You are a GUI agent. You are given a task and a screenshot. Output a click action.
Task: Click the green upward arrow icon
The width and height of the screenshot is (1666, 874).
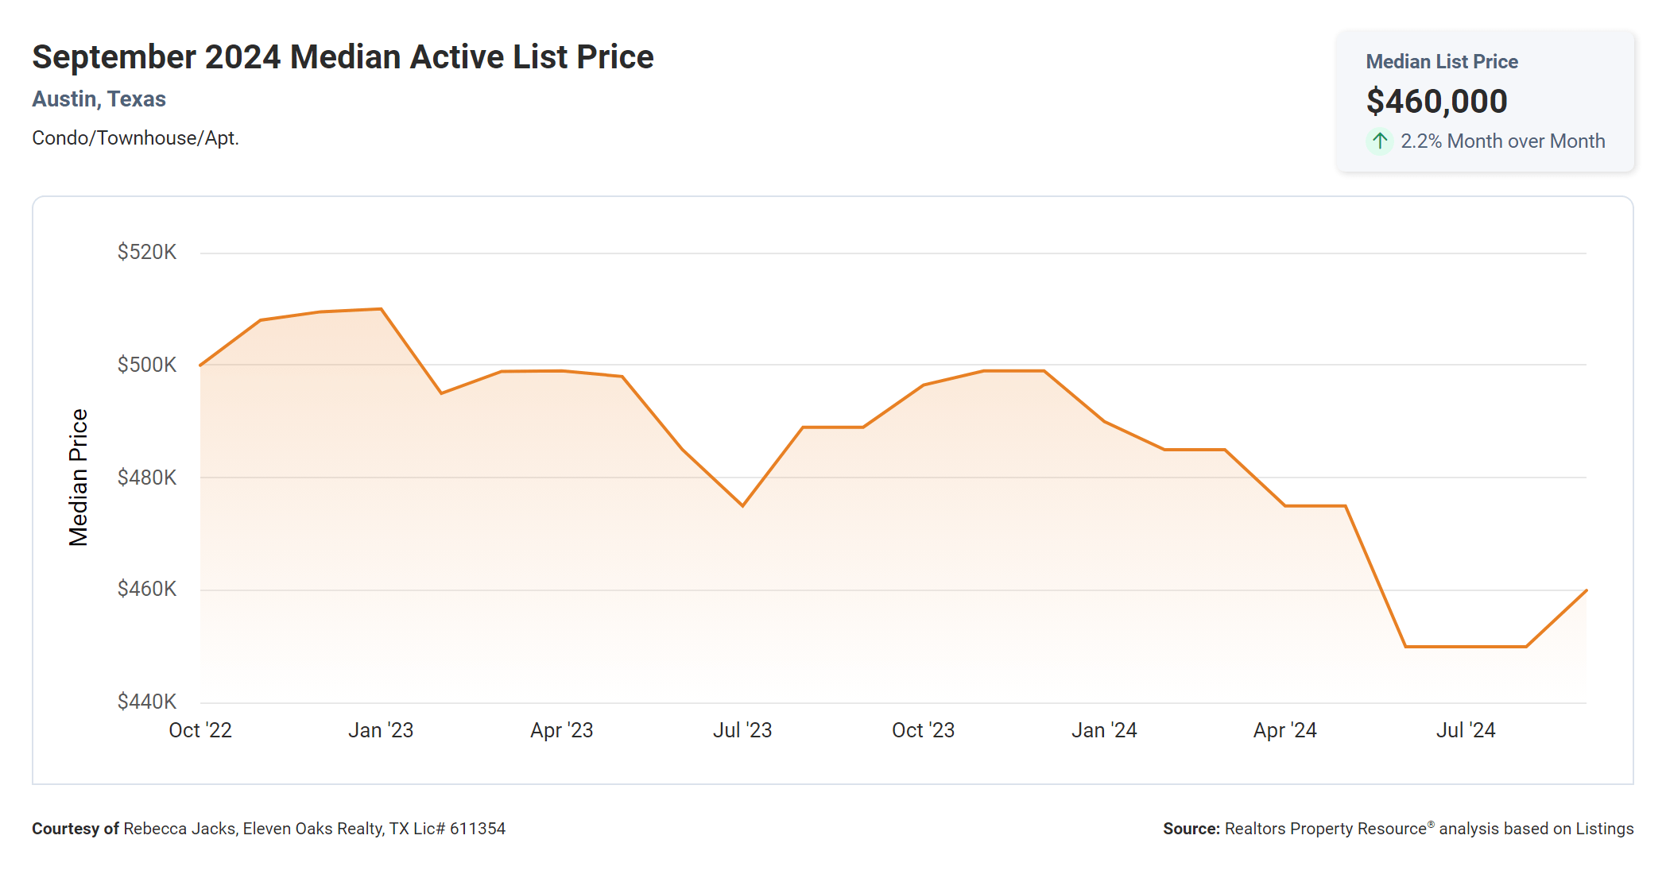pos(1380,141)
